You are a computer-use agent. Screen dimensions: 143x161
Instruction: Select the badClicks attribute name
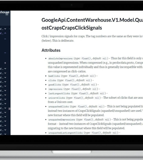(54, 76)
